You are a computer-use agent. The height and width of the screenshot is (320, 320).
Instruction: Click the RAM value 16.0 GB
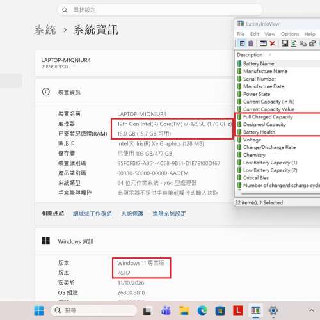[x=144, y=134]
